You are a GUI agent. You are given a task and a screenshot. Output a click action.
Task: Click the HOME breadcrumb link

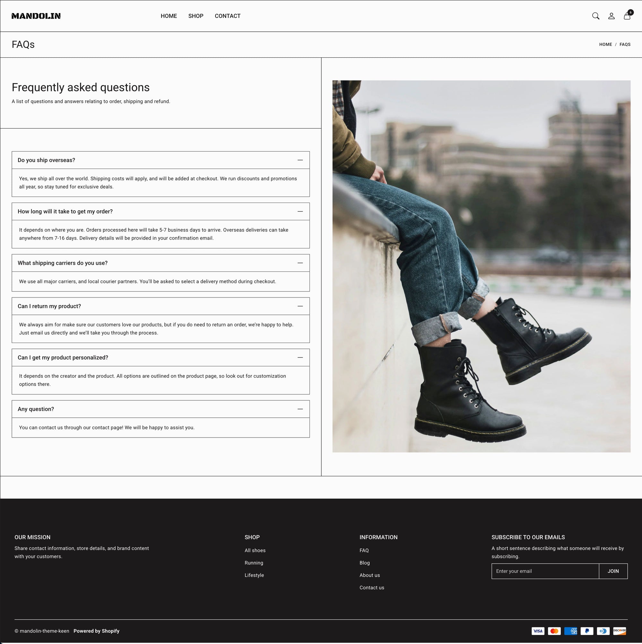pos(605,44)
